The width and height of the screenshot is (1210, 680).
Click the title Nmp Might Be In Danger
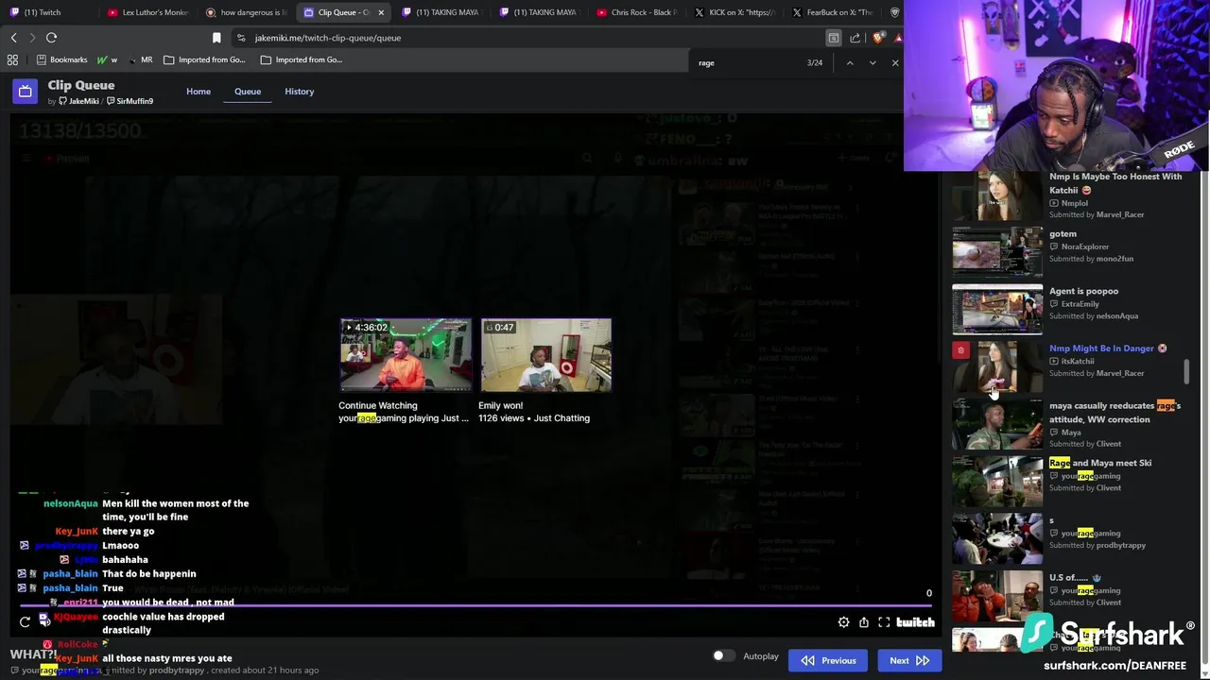[1101, 348]
